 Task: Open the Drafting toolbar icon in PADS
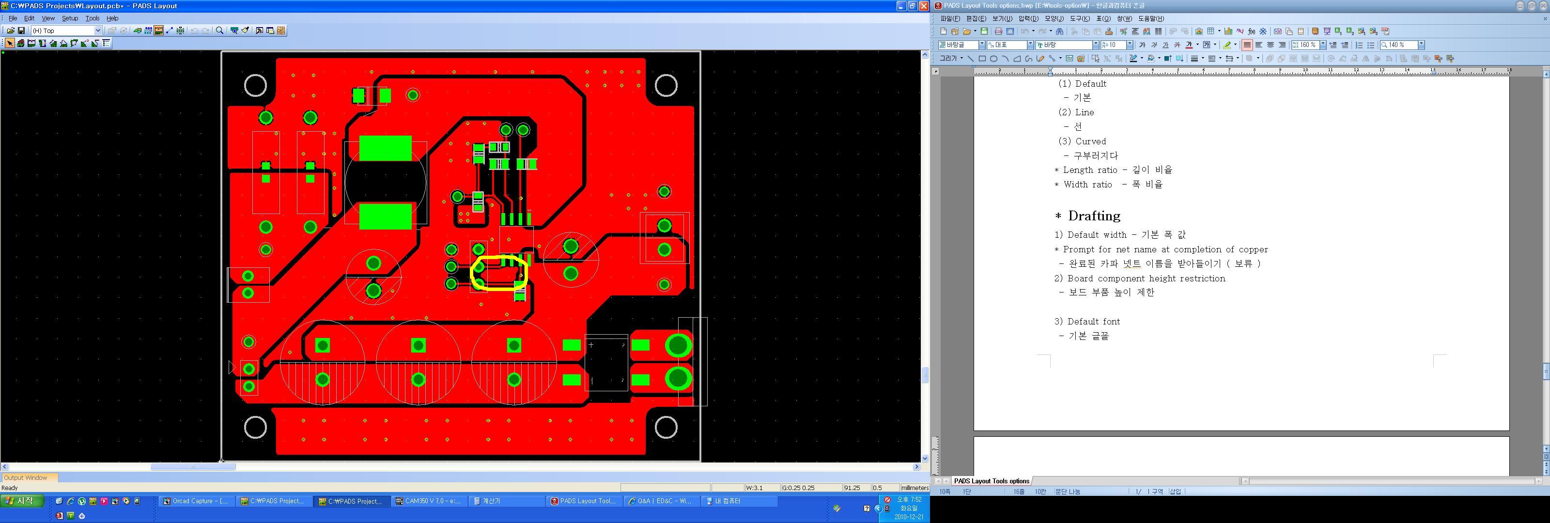pos(137,31)
